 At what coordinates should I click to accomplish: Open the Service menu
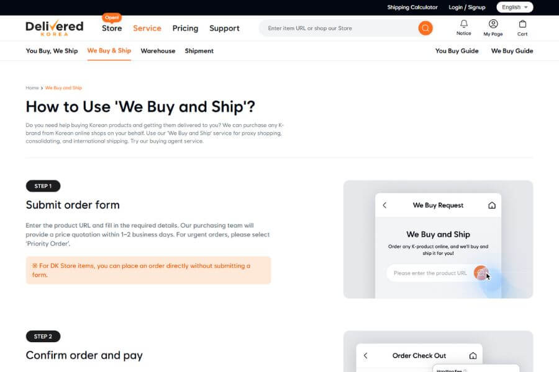[x=147, y=28]
